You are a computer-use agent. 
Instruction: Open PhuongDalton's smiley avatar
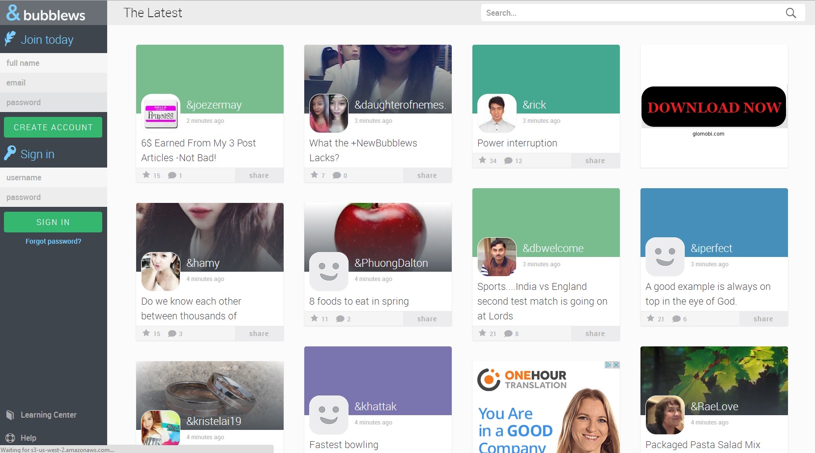coord(329,271)
